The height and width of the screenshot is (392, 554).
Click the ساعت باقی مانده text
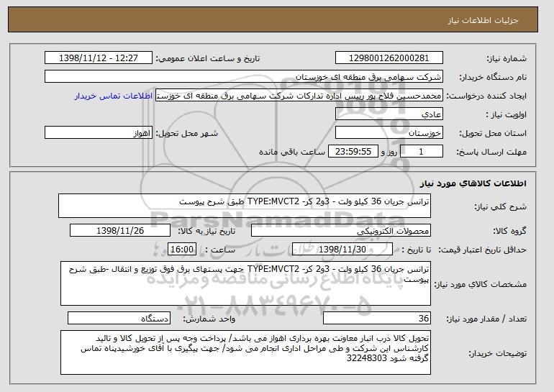coord(292,152)
